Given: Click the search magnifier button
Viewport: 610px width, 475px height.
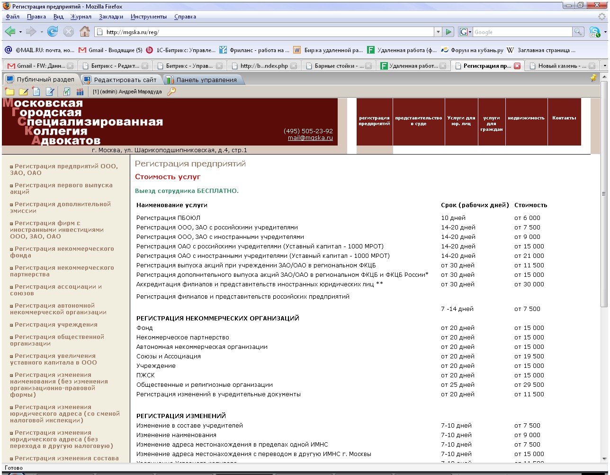Looking at the screenshot, I should coord(578,32).
